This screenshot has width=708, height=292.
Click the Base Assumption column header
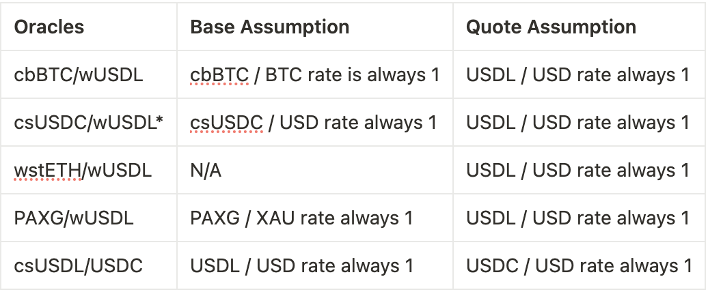coord(269,27)
